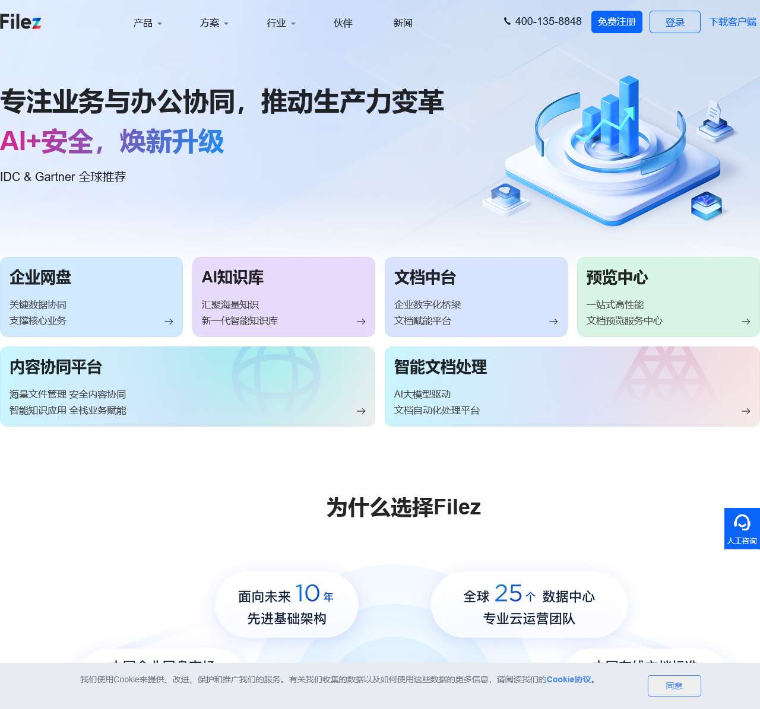760x709 pixels.
Task: Open the 新闻 menu item
Action: pyautogui.click(x=403, y=23)
